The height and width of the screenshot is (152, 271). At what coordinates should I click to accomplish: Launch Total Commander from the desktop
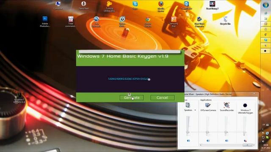click(71, 22)
